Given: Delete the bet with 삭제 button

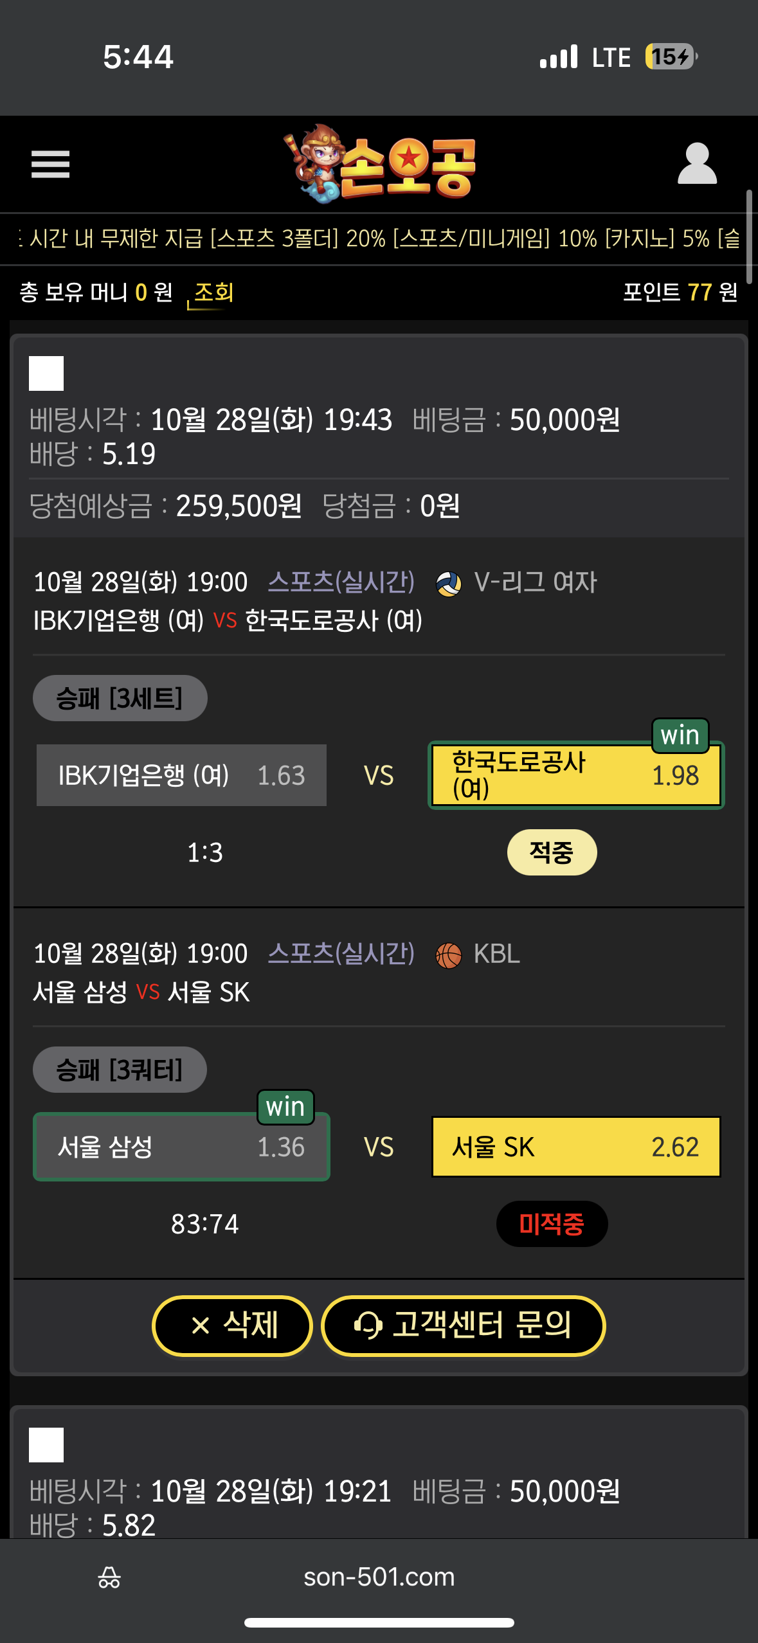Looking at the screenshot, I should [x=233, y=1325].
